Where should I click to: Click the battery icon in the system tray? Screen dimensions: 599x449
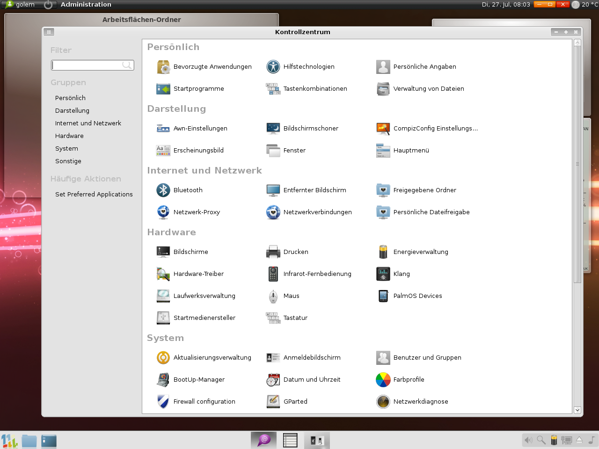click(554, 440)
